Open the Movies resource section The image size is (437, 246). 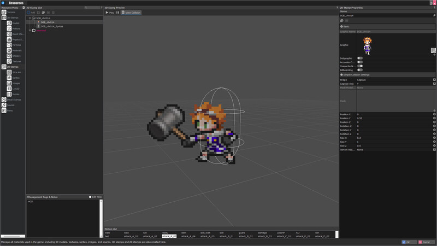point(13,94)
